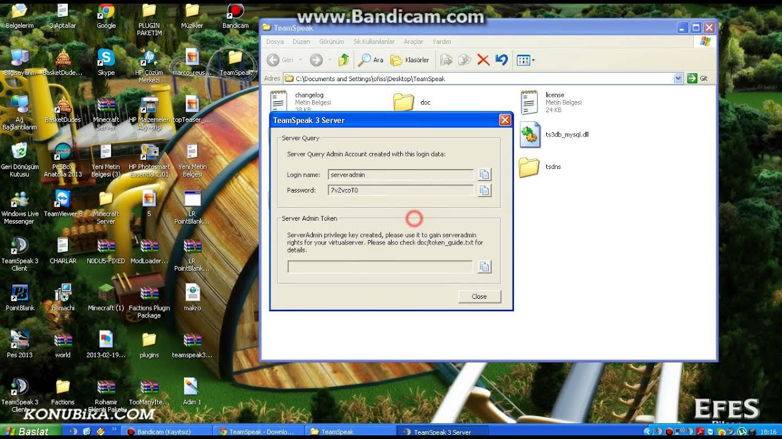Open the Factions folder on desktop

tap(63, 391)
